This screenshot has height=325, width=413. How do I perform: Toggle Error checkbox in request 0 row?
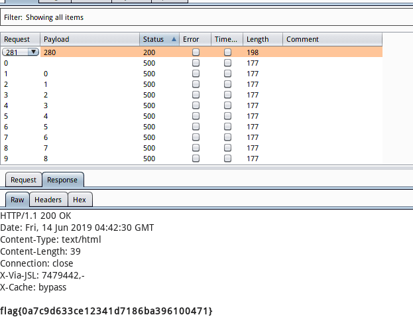[196, 63]
